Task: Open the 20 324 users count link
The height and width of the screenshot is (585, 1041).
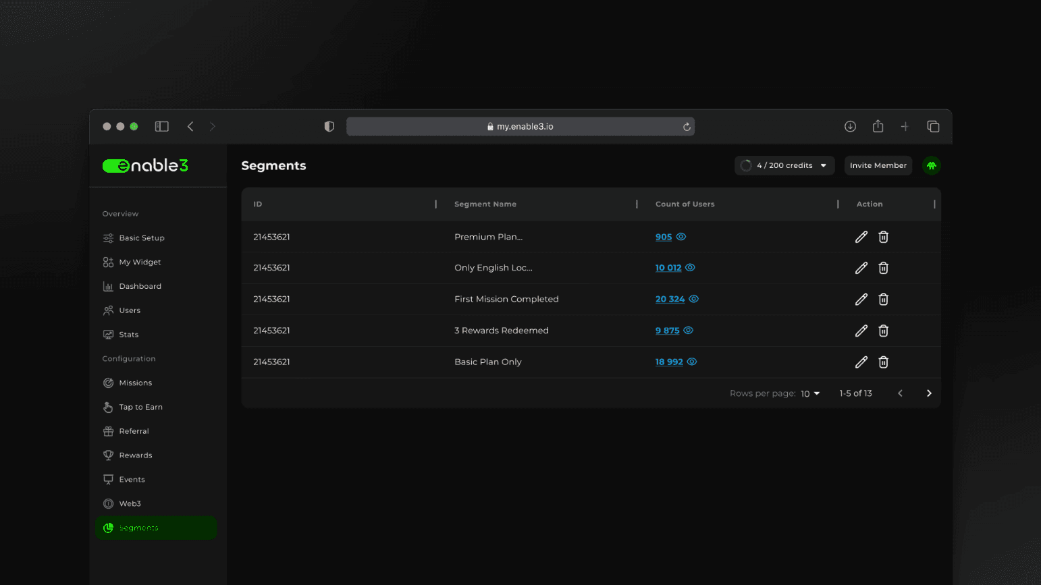Action: [670, 299]
